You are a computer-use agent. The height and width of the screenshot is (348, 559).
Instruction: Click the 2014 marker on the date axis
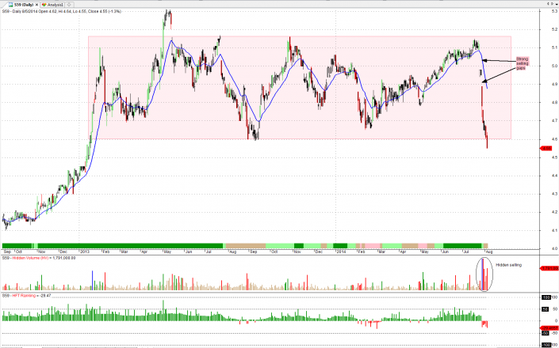340,252
